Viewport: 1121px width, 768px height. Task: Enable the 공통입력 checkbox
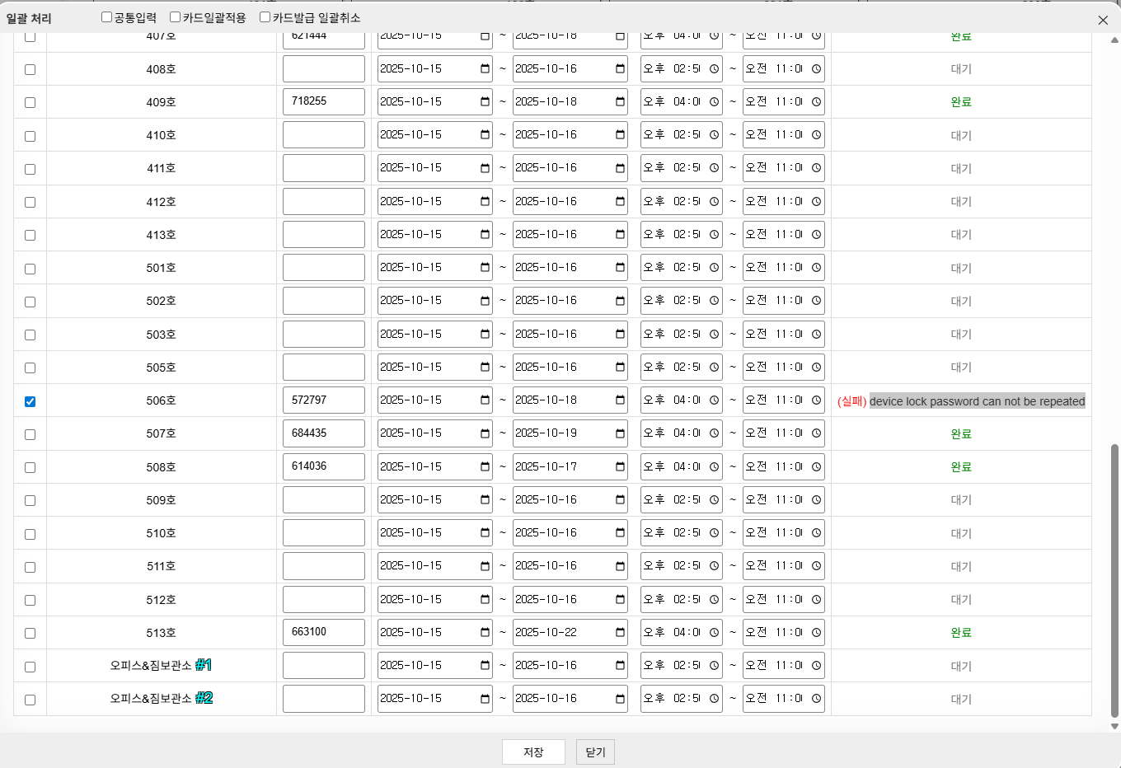(x=106, y=17)
